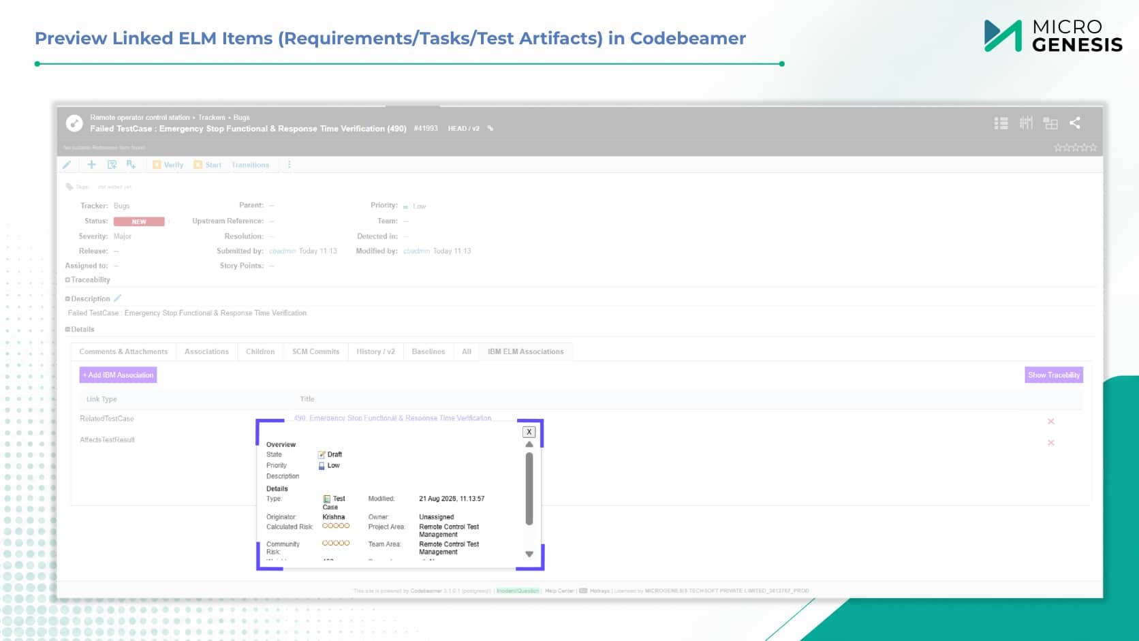
Task: Click the Krishna originator value in preview
Action: click(334, 517)
